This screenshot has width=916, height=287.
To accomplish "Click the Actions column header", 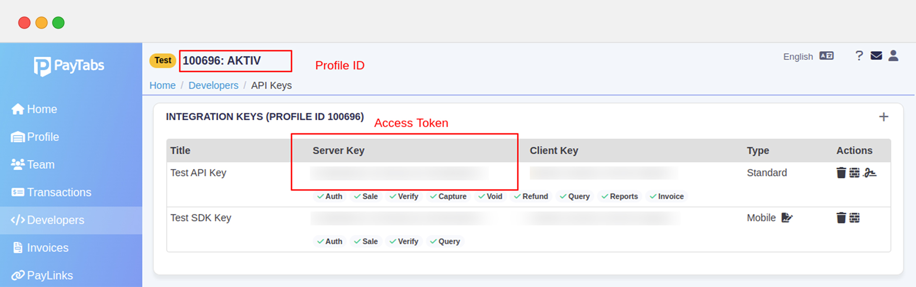I will coord(854,150).
